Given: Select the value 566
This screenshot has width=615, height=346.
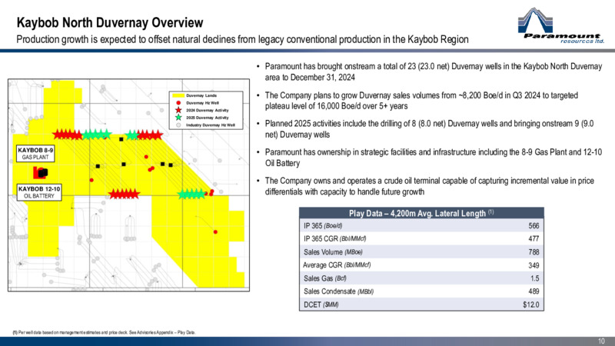Looking at the screenshot, I should [534, 225].
